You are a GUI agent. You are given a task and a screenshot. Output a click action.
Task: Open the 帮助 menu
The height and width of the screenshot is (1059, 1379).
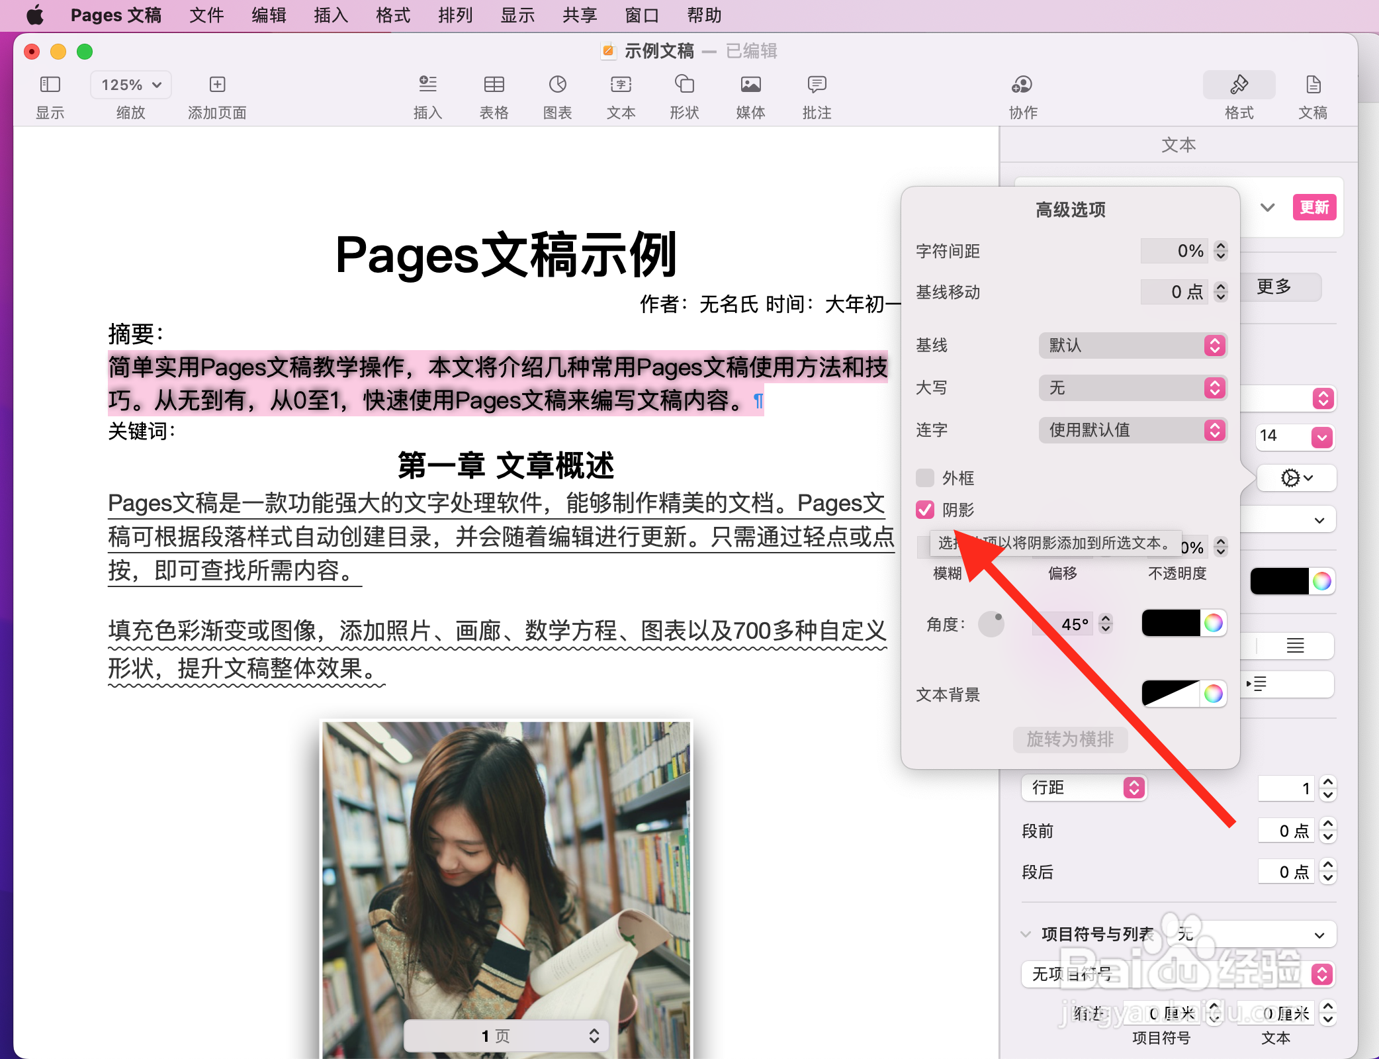704,15
